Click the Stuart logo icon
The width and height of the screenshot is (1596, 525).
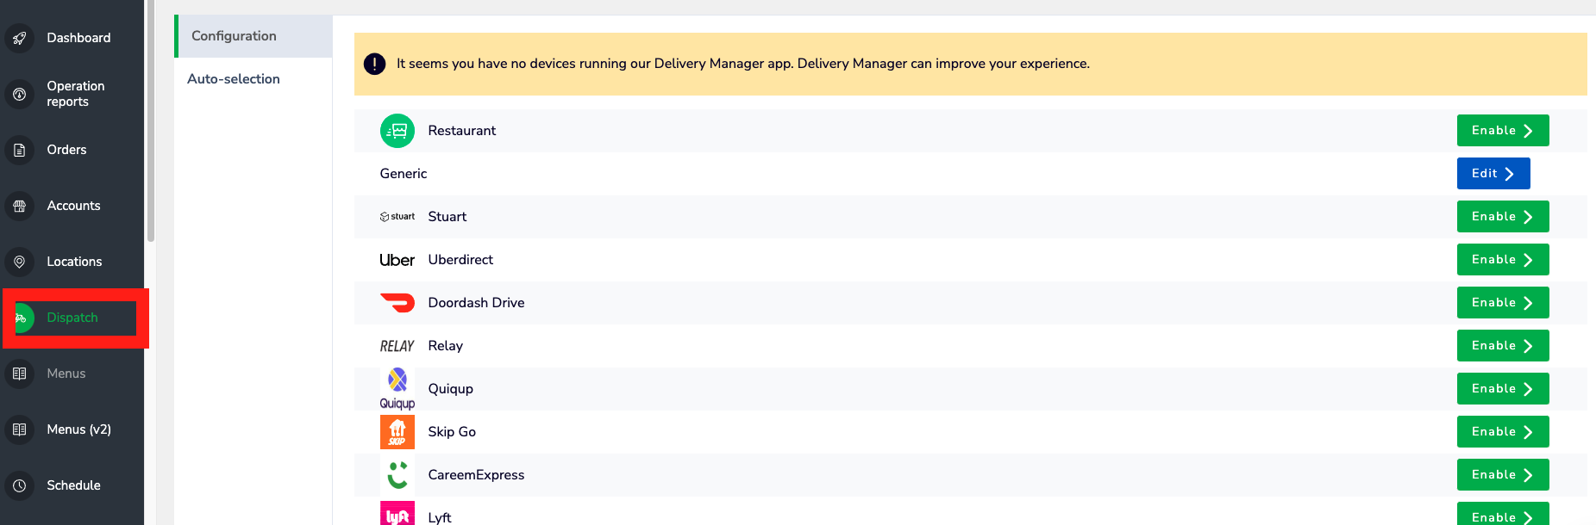click(397, 217)
